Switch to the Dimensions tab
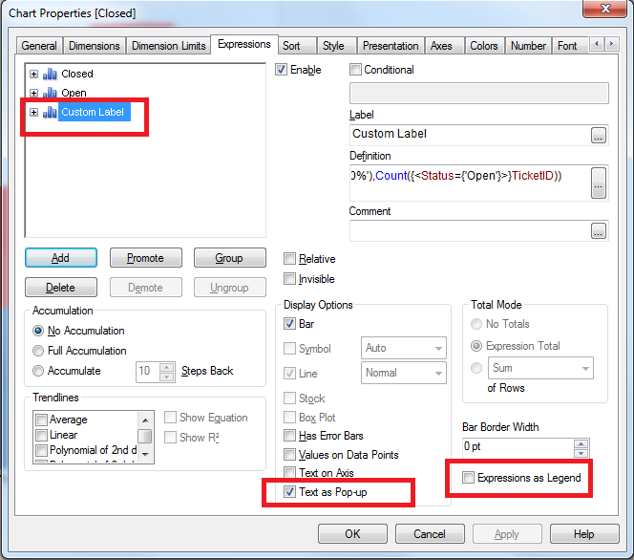 (x=95, y=46)
